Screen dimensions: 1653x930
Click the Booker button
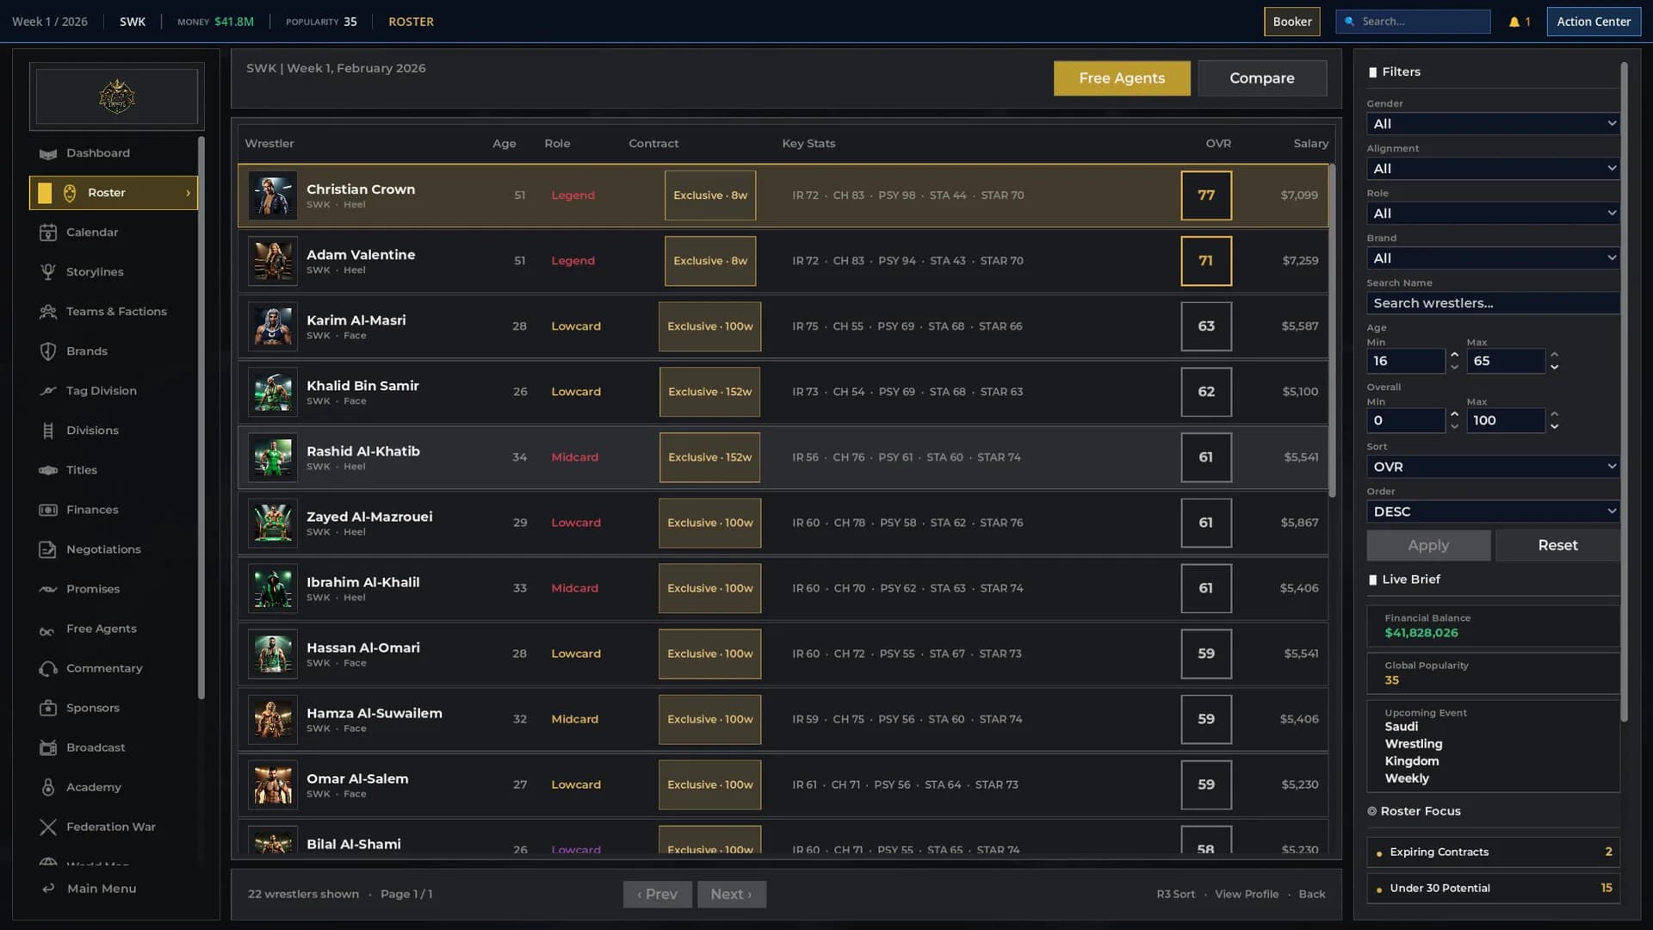point(1292,22)
